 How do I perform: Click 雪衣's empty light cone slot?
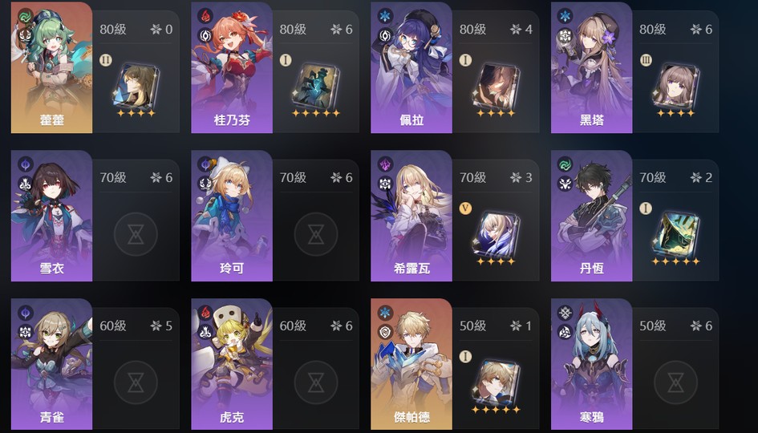point(136,234)
